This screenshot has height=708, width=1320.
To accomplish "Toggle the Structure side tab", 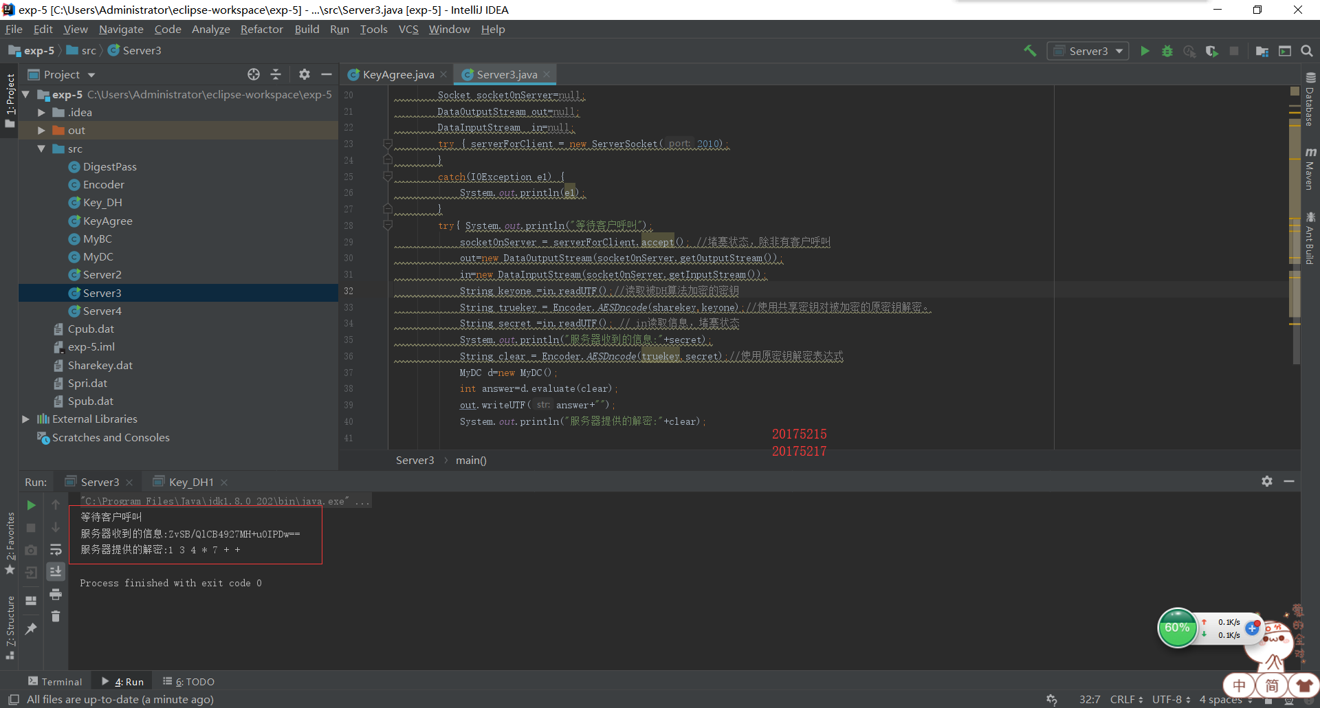I will pyautogui.click(x=10, y=627).
